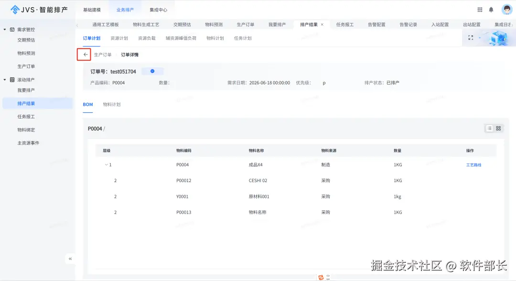Screen dimensions: 516x281
Task: Click the 原材料001 material name
Action: (259, 196)
